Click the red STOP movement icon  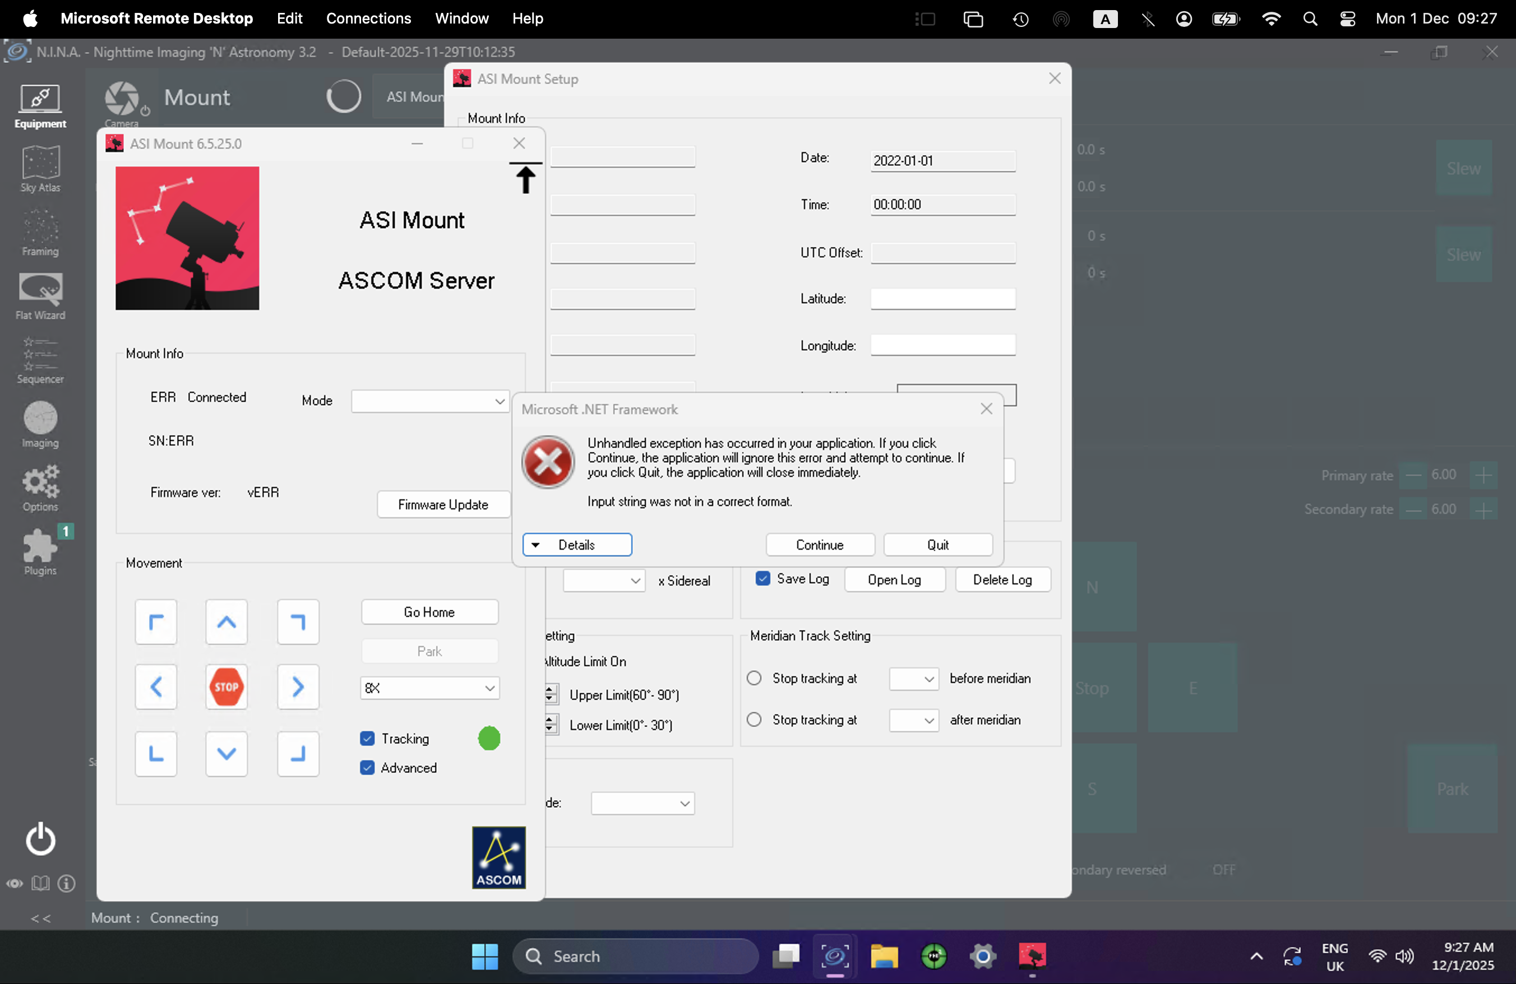[x=226, y=687]
